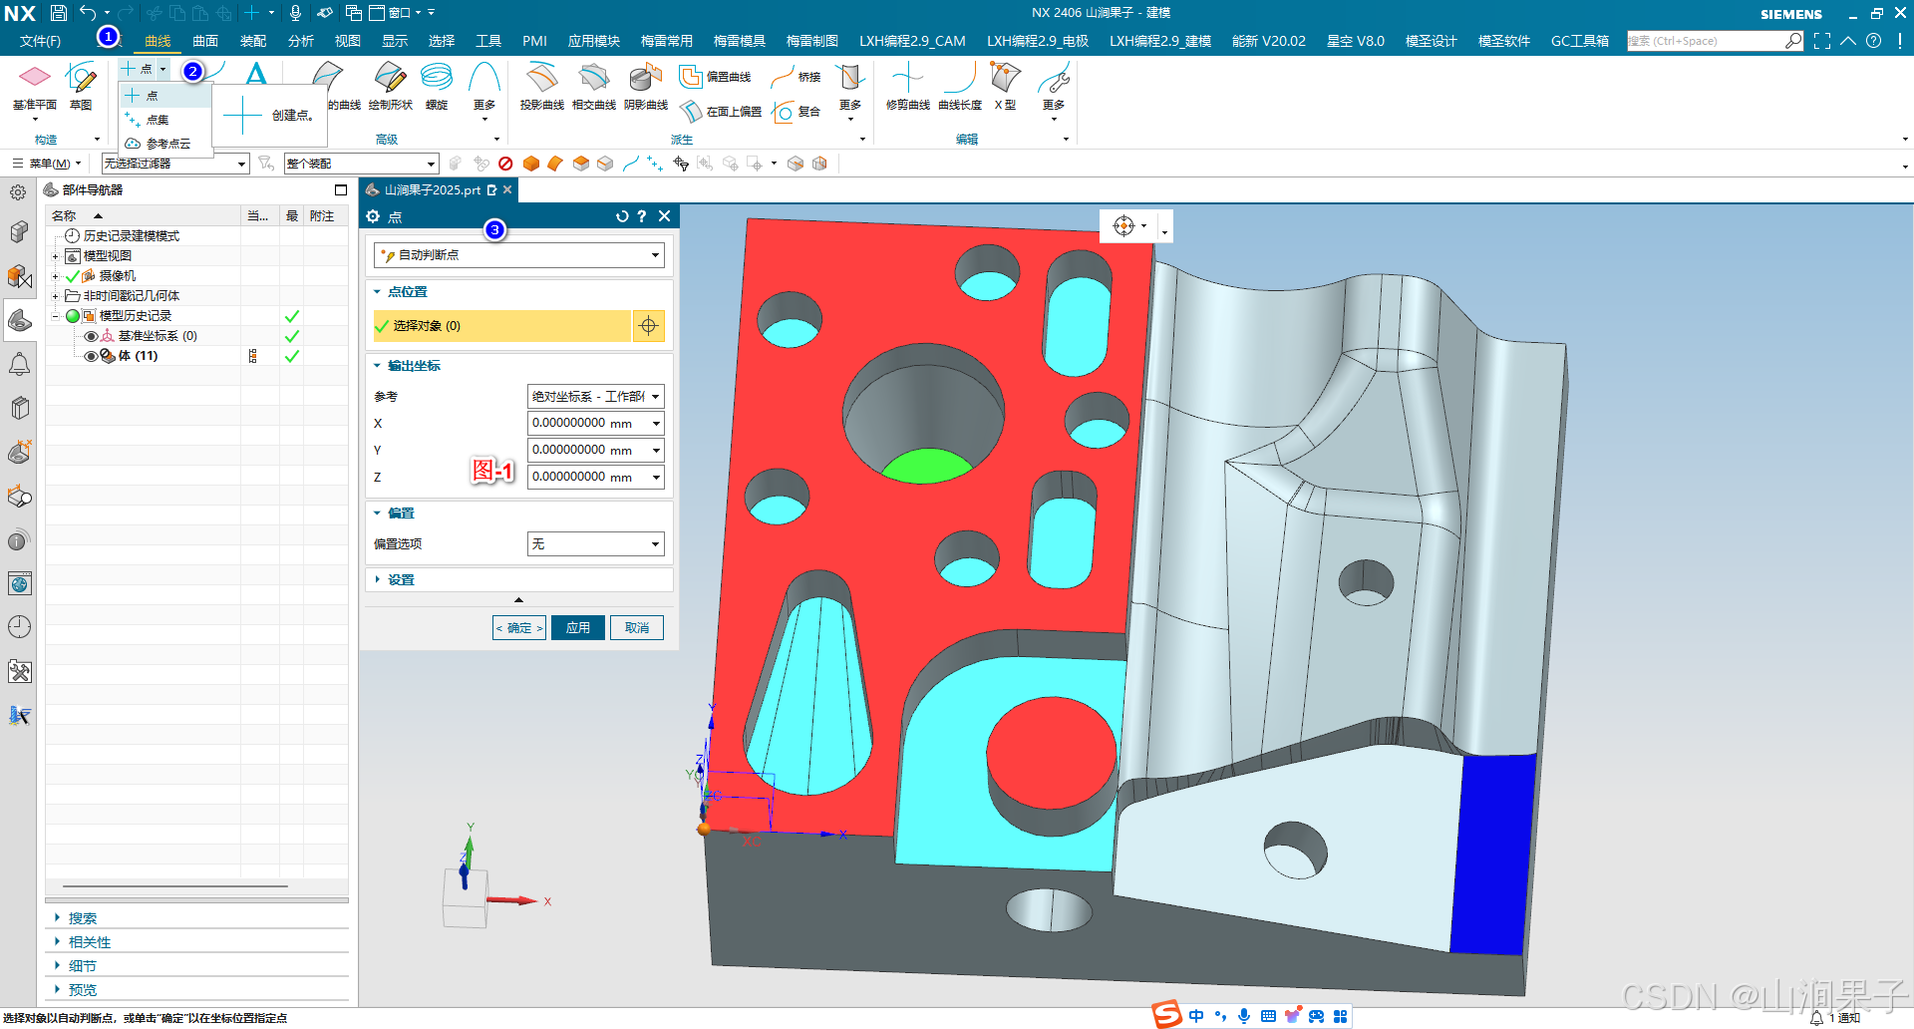
Task: Toggle the 摄像机 green check mark
Action: tap(72, 276)
